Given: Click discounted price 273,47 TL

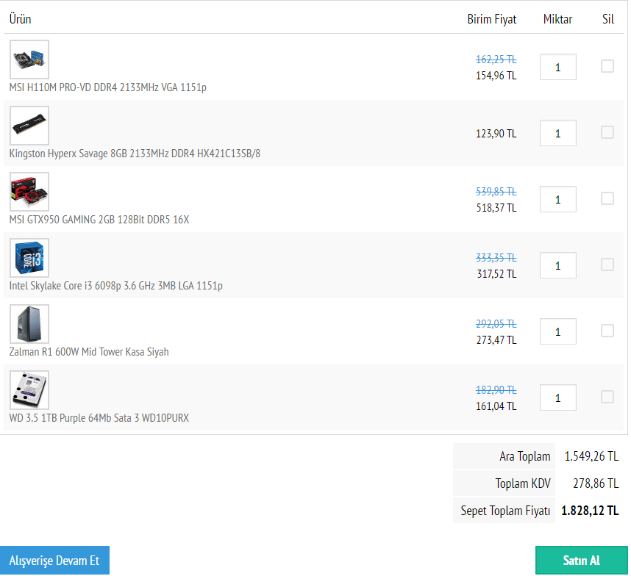Looking at the screenshot, I should 496,340.
